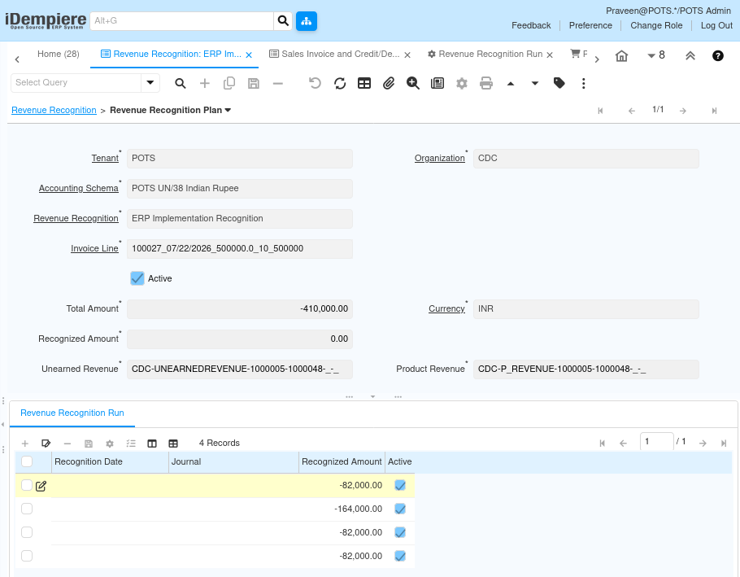Go to parent record up arrow
This screenshot has height=577, width=740.
click(x=511, y=84)
